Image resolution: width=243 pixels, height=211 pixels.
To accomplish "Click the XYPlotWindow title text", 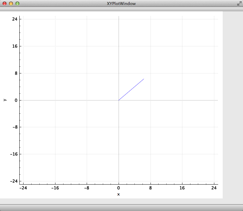I will 121,4.
